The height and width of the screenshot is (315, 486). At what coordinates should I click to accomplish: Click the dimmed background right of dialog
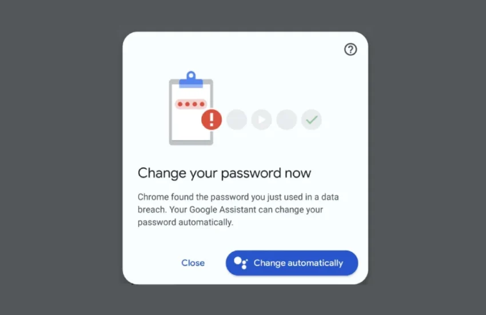coord(427,157)
